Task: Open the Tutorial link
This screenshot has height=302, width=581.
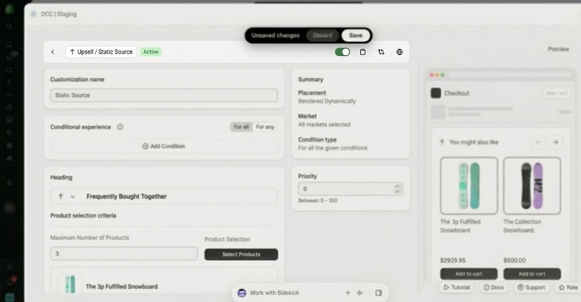Action: (x=457, y=287)
